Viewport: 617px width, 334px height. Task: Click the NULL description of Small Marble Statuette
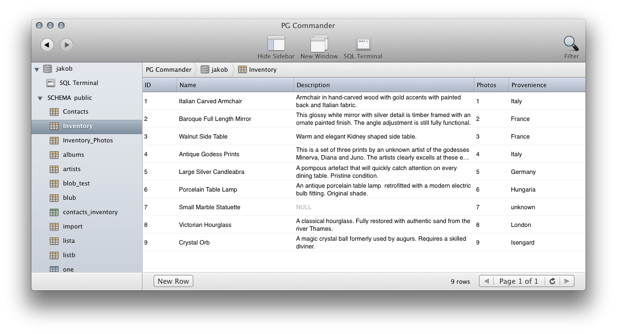(304, 207)
